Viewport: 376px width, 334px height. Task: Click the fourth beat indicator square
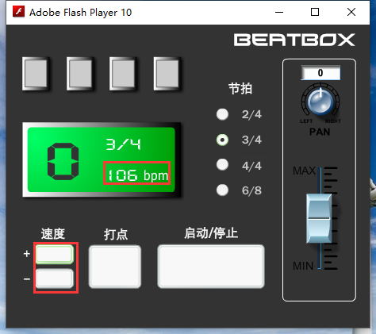pyautogui.click(x=167, y=74)
